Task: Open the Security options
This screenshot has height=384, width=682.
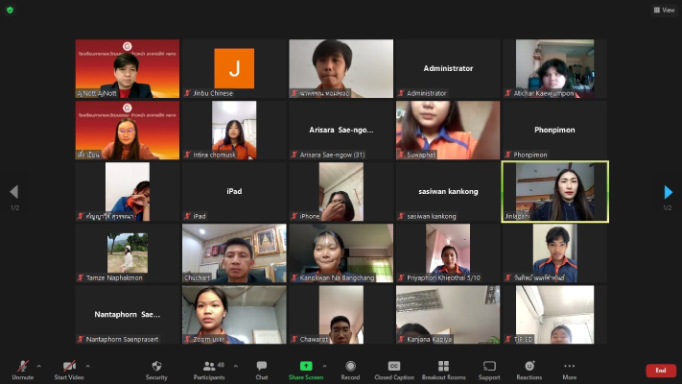Action: (156, 370)
